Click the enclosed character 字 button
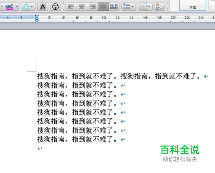The width and height of the screenshot is (215, 173). coord(55,7)
